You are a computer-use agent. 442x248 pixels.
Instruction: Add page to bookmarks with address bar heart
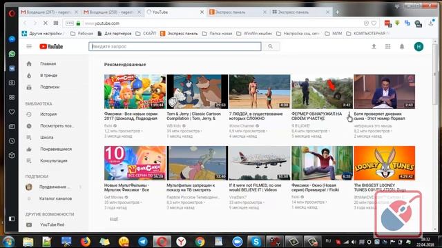[x=374, y=23]
